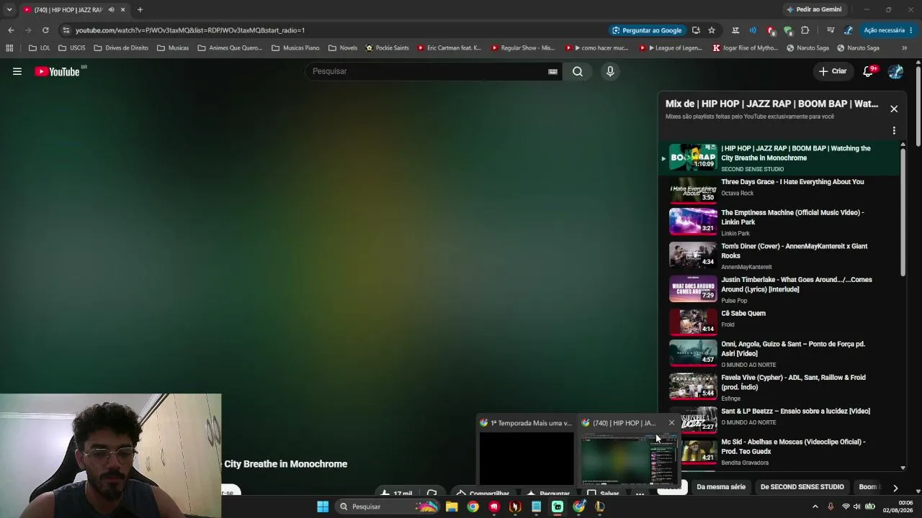The height and width of the screenshot is (518, 922).
Task: Select the Da mesma série chip
Action: pyautogui.click(x=721, y=487)
